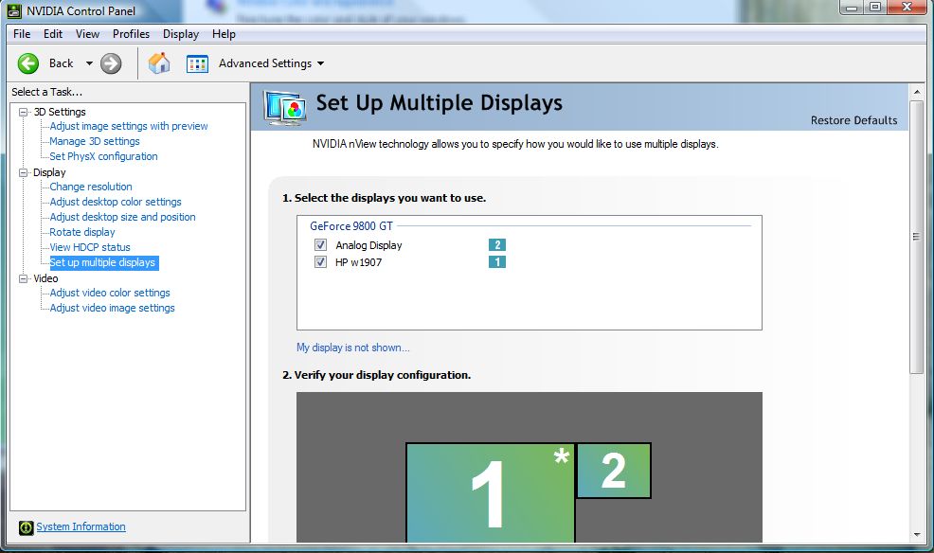Open the System Information link

coord(81,526)
